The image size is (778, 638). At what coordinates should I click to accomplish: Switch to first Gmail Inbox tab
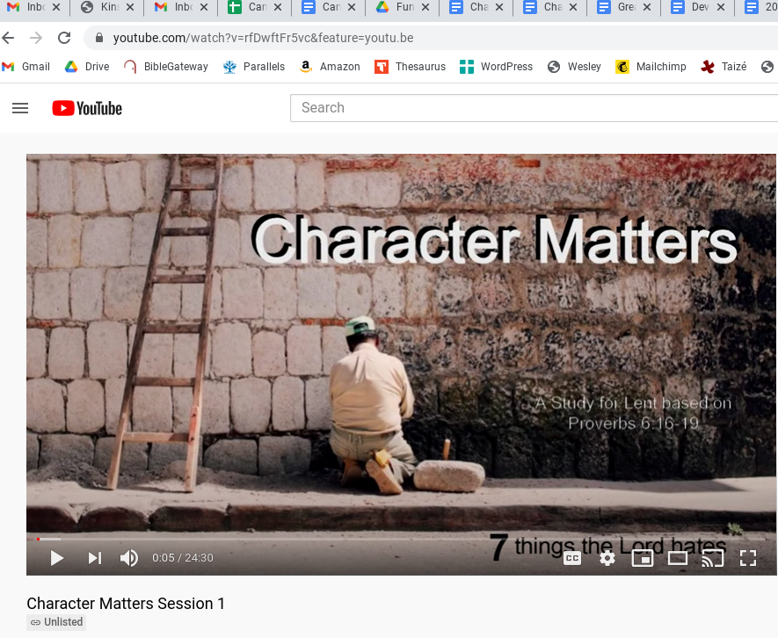tap(28, 7)
